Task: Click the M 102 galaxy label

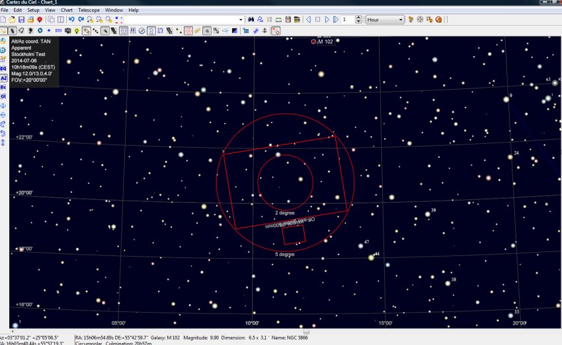Action: tap(325, 42)
